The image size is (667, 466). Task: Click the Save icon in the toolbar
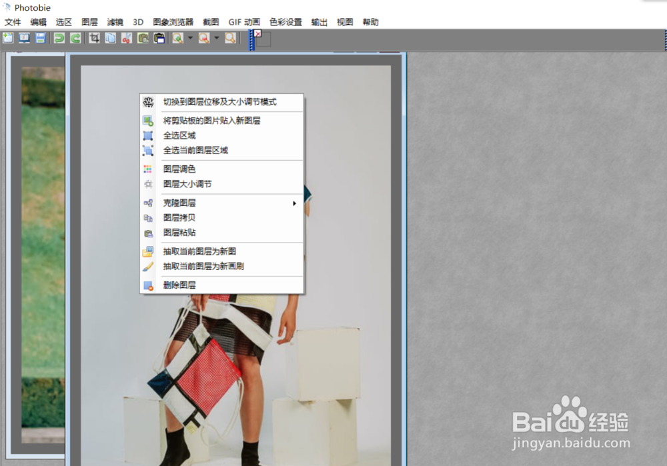40,38
